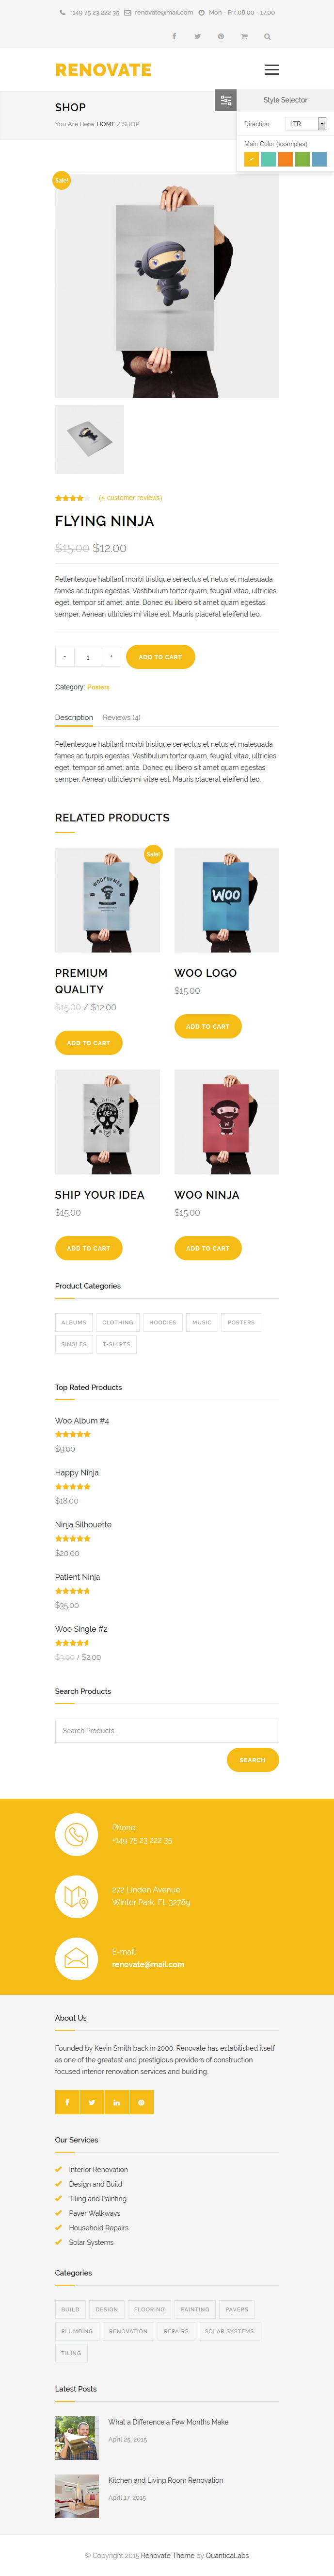Screen dimensions: 334x2576
Task: Open the shopping cart icon in the header
Action: [244, 36]
